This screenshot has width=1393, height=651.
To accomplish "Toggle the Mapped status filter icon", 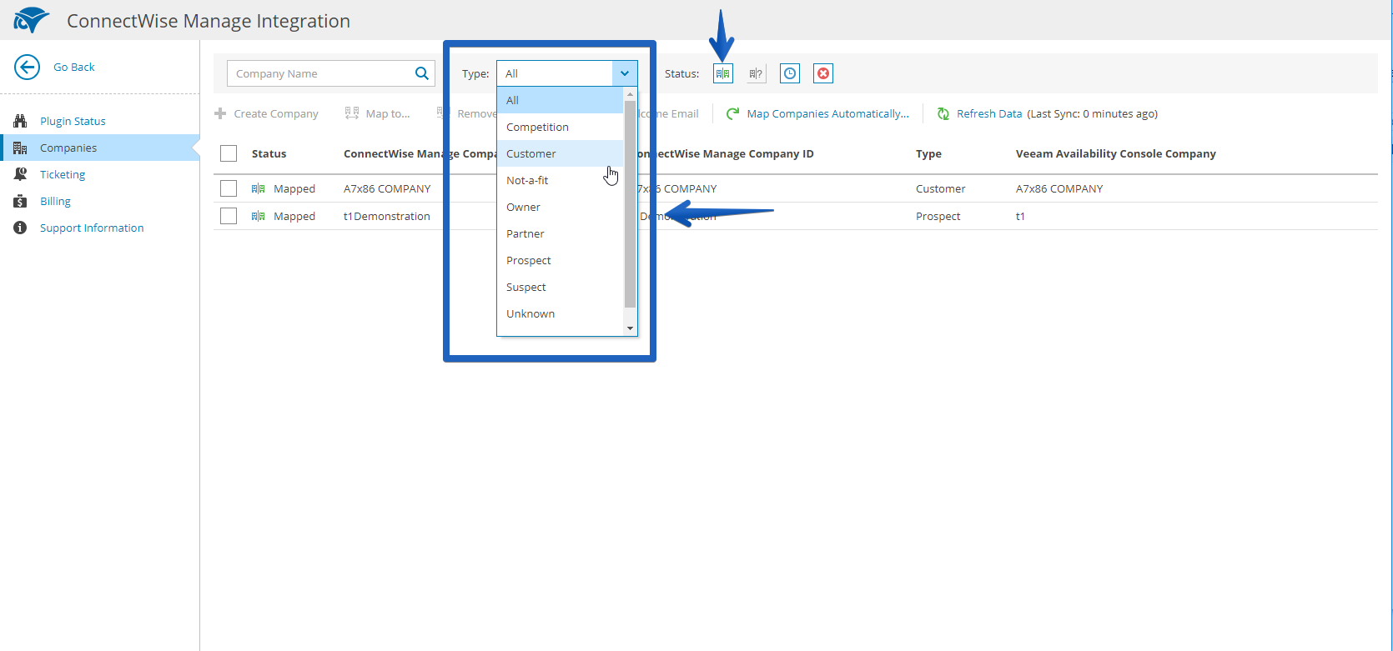I will (723, 73).
